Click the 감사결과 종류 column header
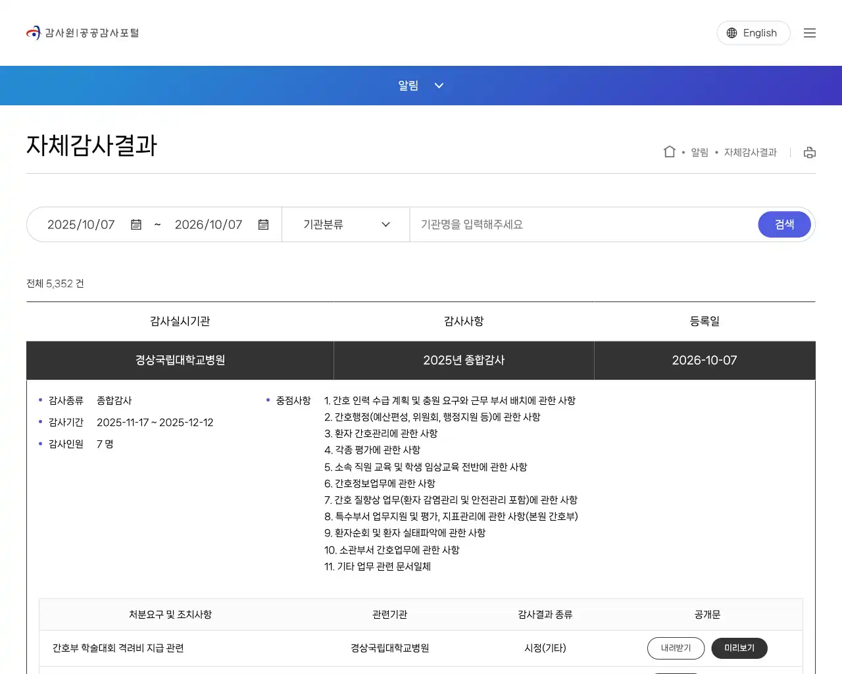842x674 pixels. coord(545,615)
